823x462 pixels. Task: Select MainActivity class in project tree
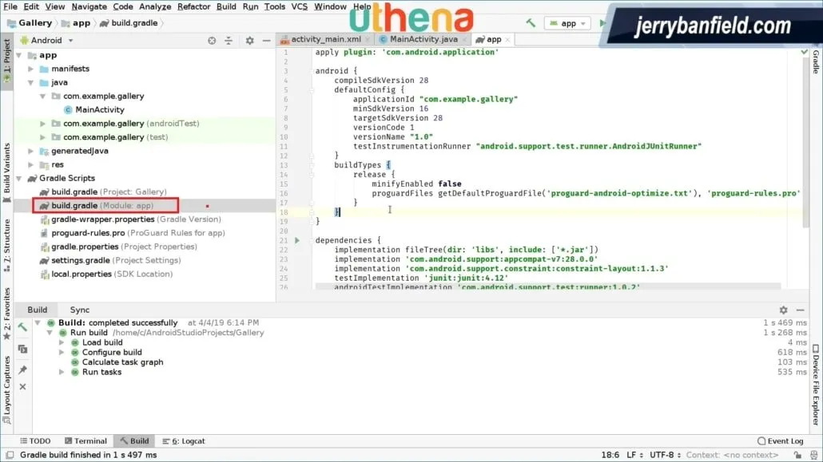point(99,109)
